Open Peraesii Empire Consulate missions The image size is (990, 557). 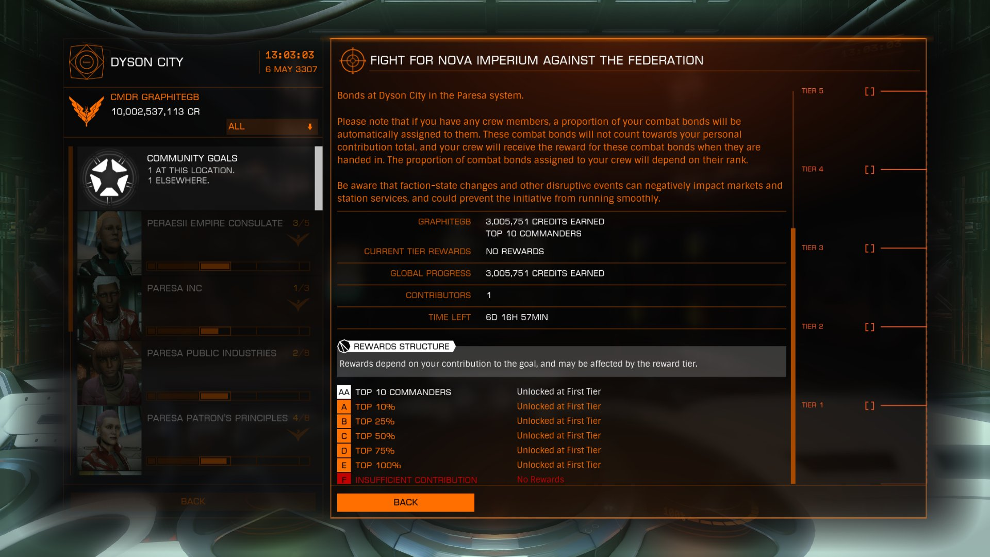196,243
